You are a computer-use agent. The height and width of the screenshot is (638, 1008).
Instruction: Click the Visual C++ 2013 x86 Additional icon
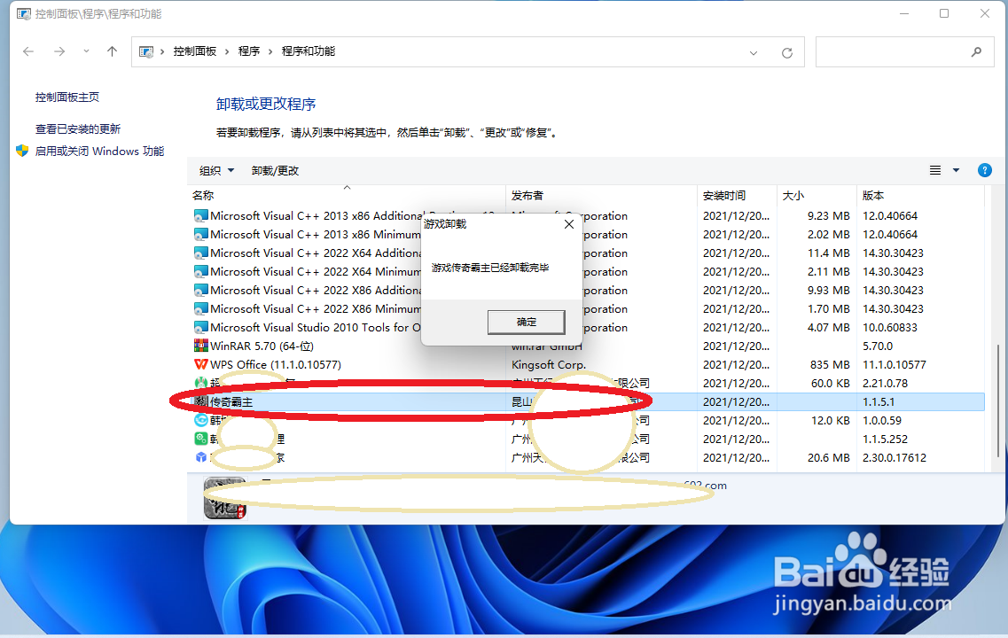[200, 216]
